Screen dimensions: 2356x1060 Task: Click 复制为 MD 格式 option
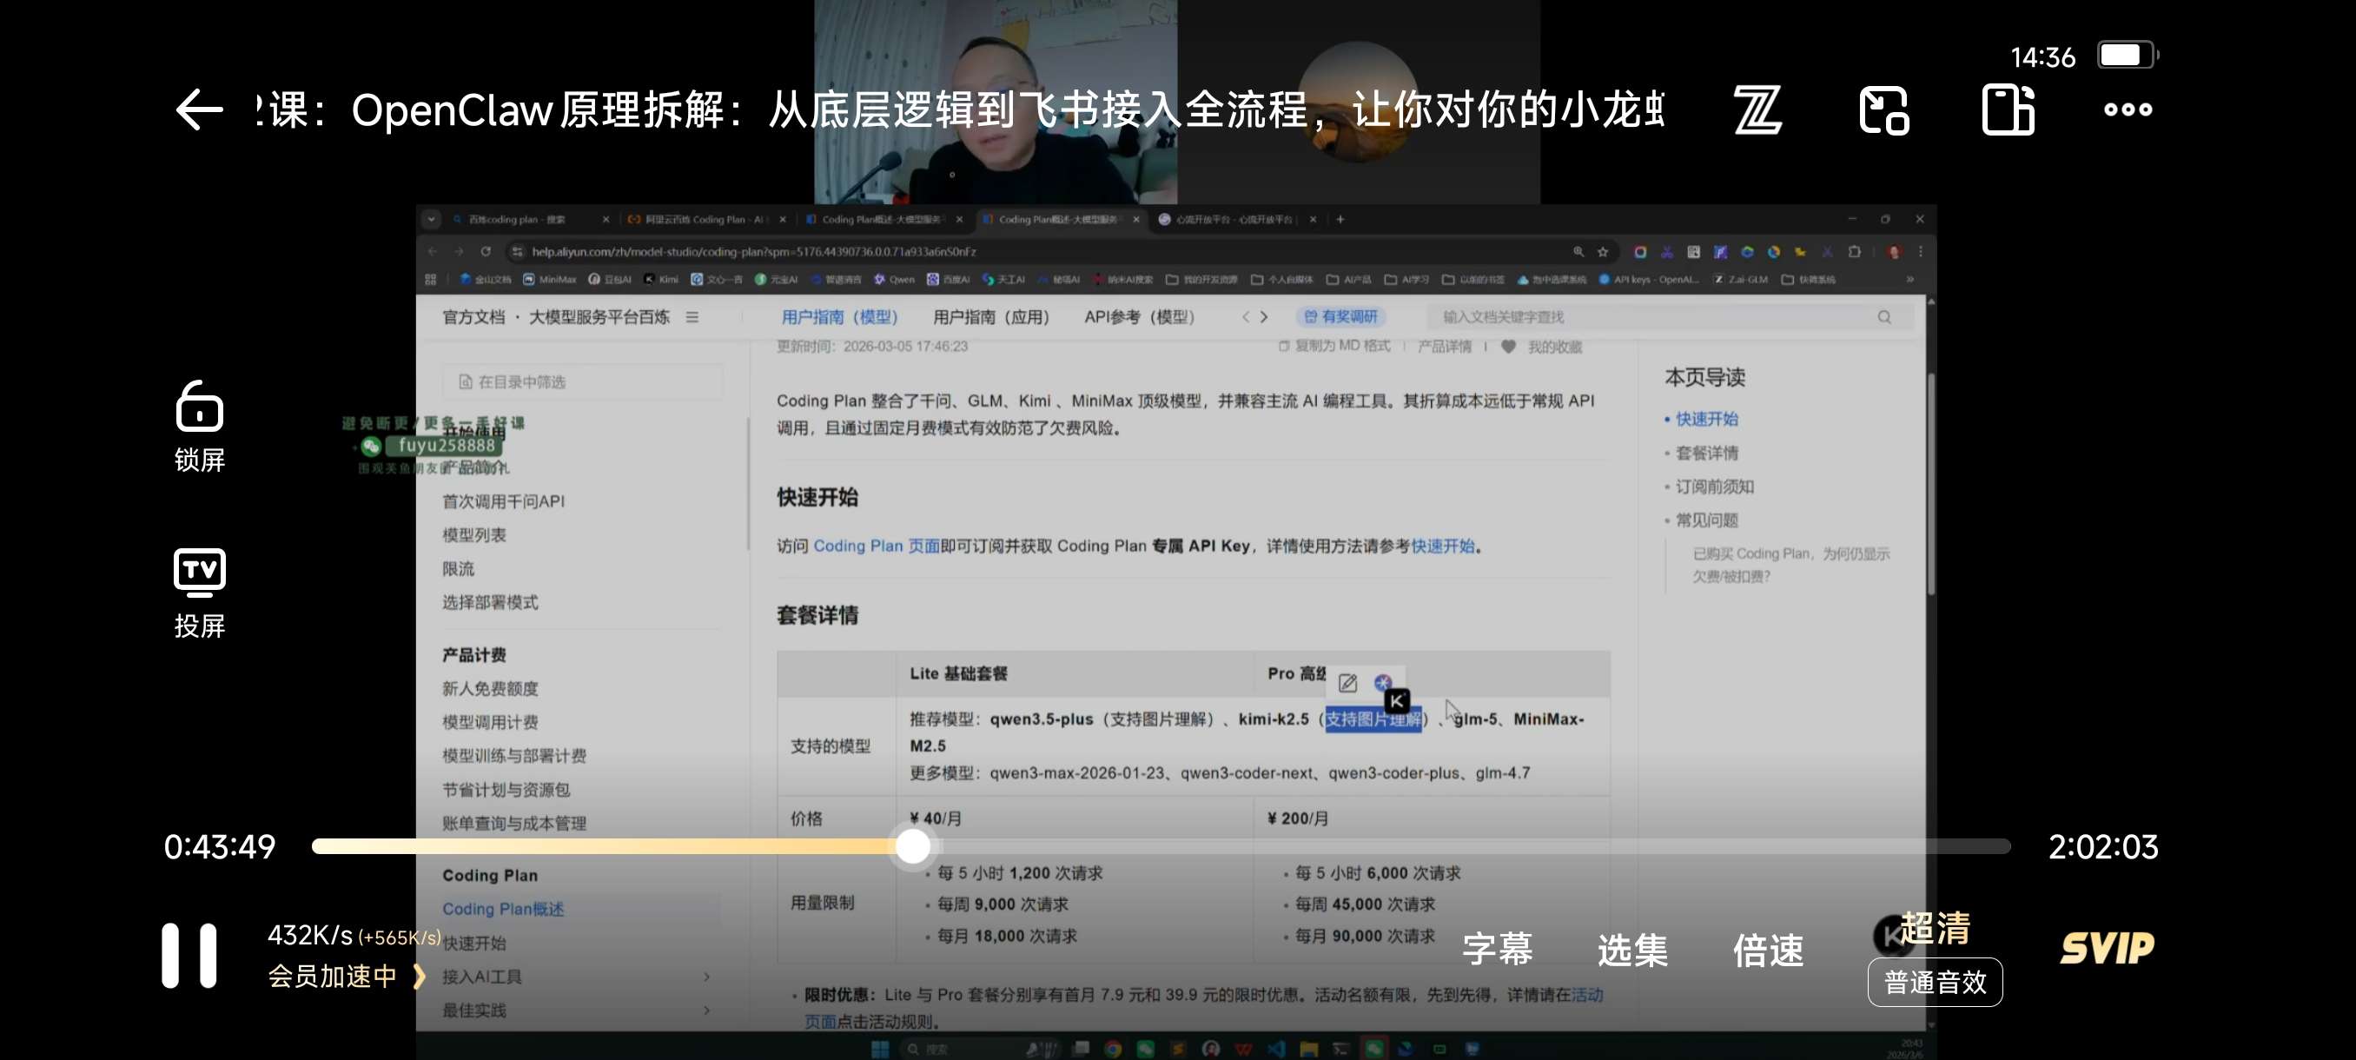1334,346
